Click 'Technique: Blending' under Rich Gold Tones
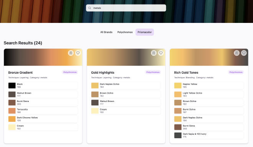The height and width of the screenshot is (147, 253). coord(184,78)
